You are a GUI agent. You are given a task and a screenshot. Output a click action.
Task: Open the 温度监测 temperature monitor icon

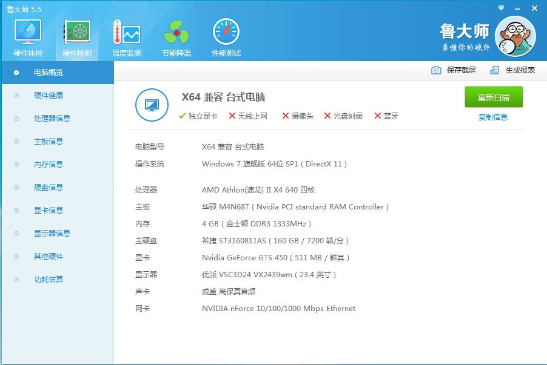point(126,32)
